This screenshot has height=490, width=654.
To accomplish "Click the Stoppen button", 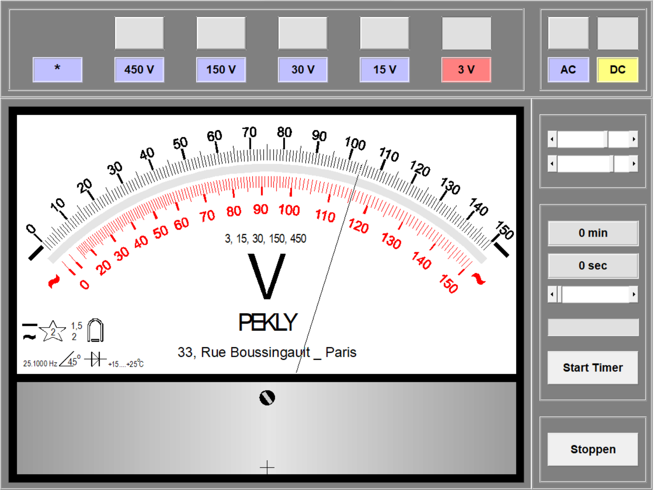I will 593,449.
